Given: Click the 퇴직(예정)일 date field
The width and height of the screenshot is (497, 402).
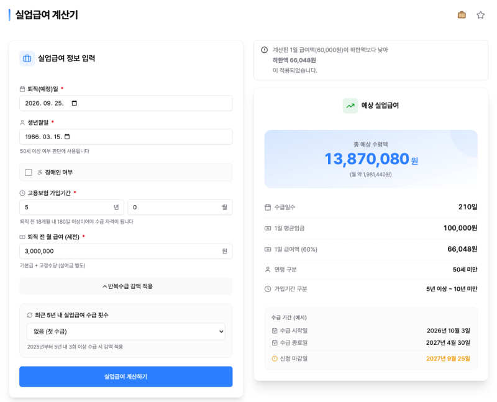Looking at the screenshot, I should [126, 103].
